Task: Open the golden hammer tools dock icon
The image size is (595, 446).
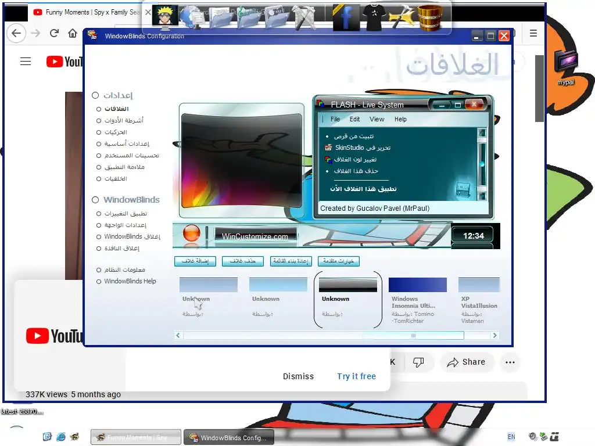Action: click(x=402, y=17)
